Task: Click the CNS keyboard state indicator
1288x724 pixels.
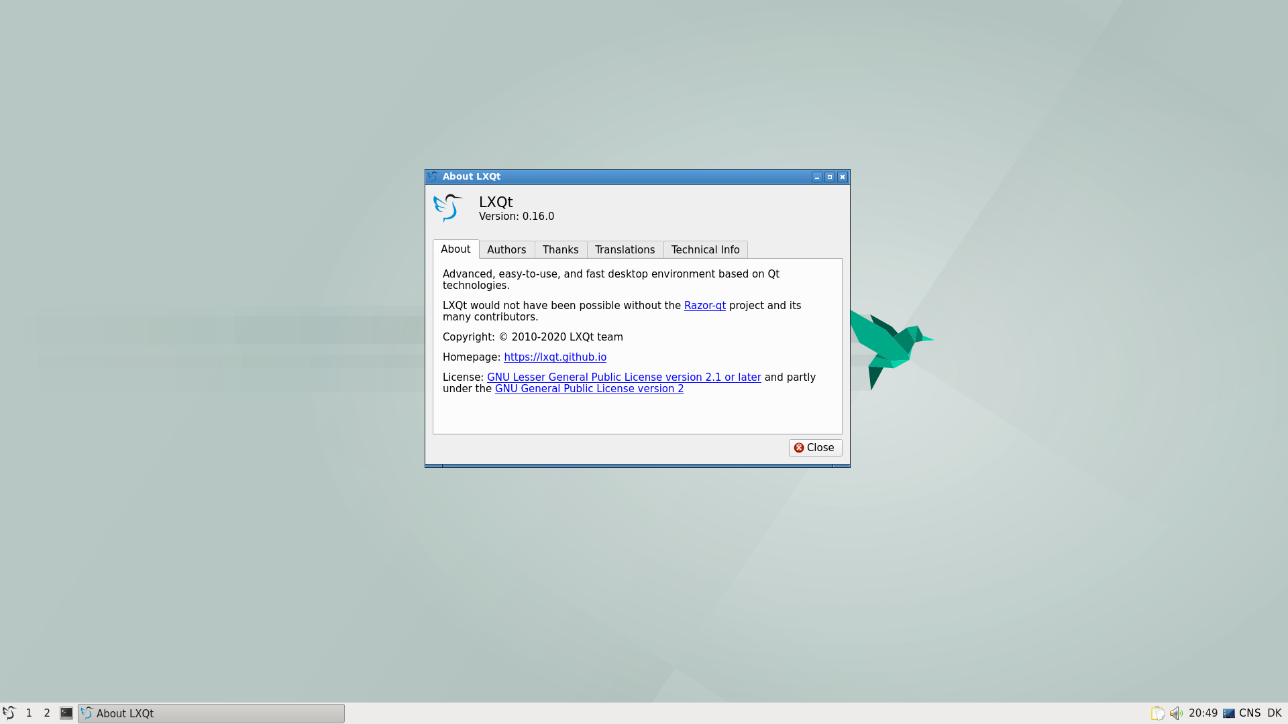Action: click(1250, 713)
